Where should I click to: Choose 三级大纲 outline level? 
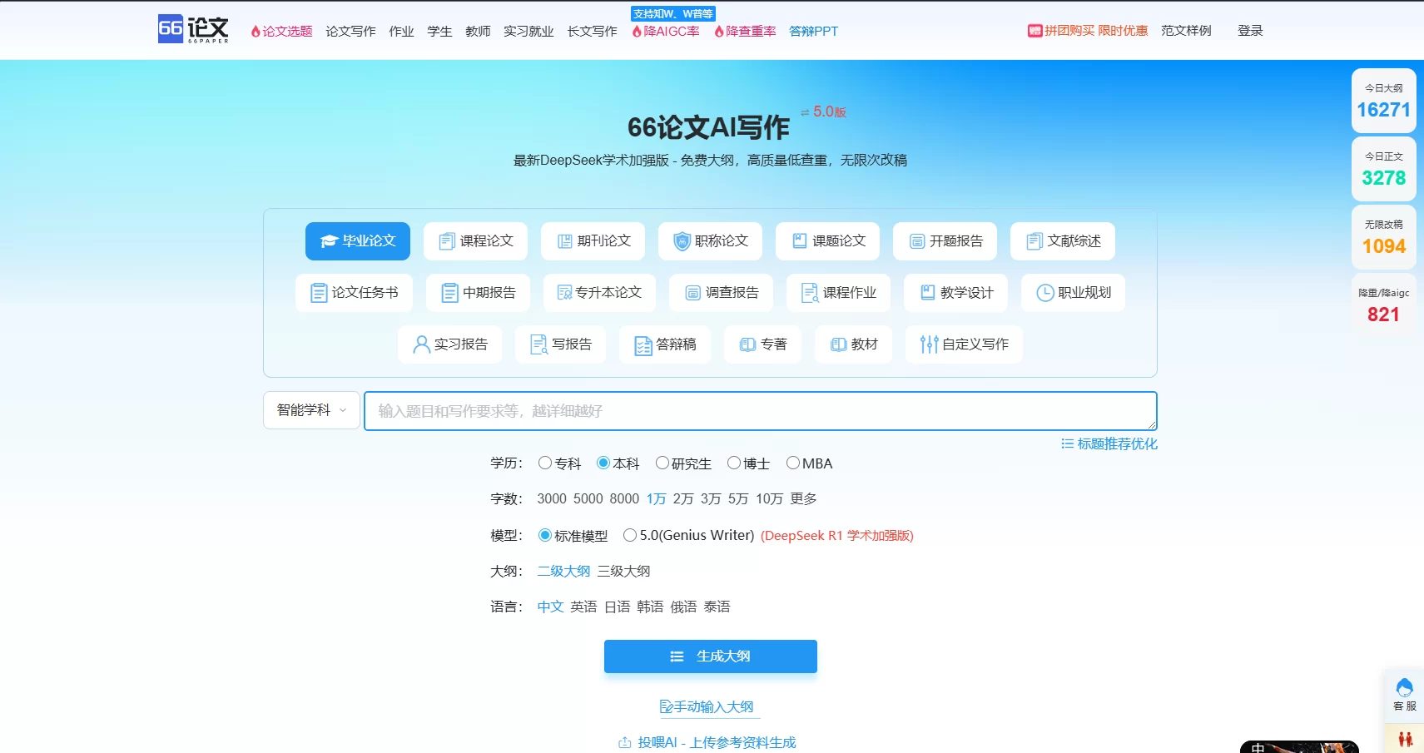[x=623, y=572]
